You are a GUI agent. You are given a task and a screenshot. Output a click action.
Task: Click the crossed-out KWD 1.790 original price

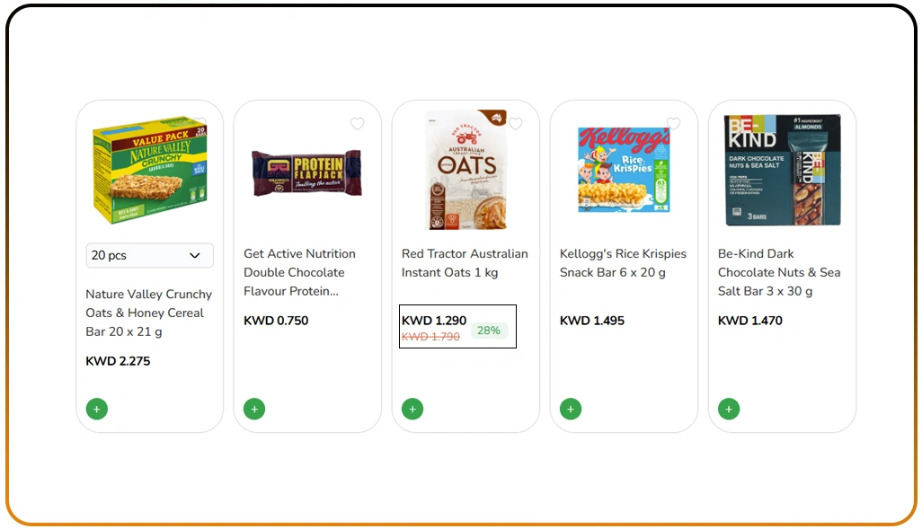click(430, 337)
